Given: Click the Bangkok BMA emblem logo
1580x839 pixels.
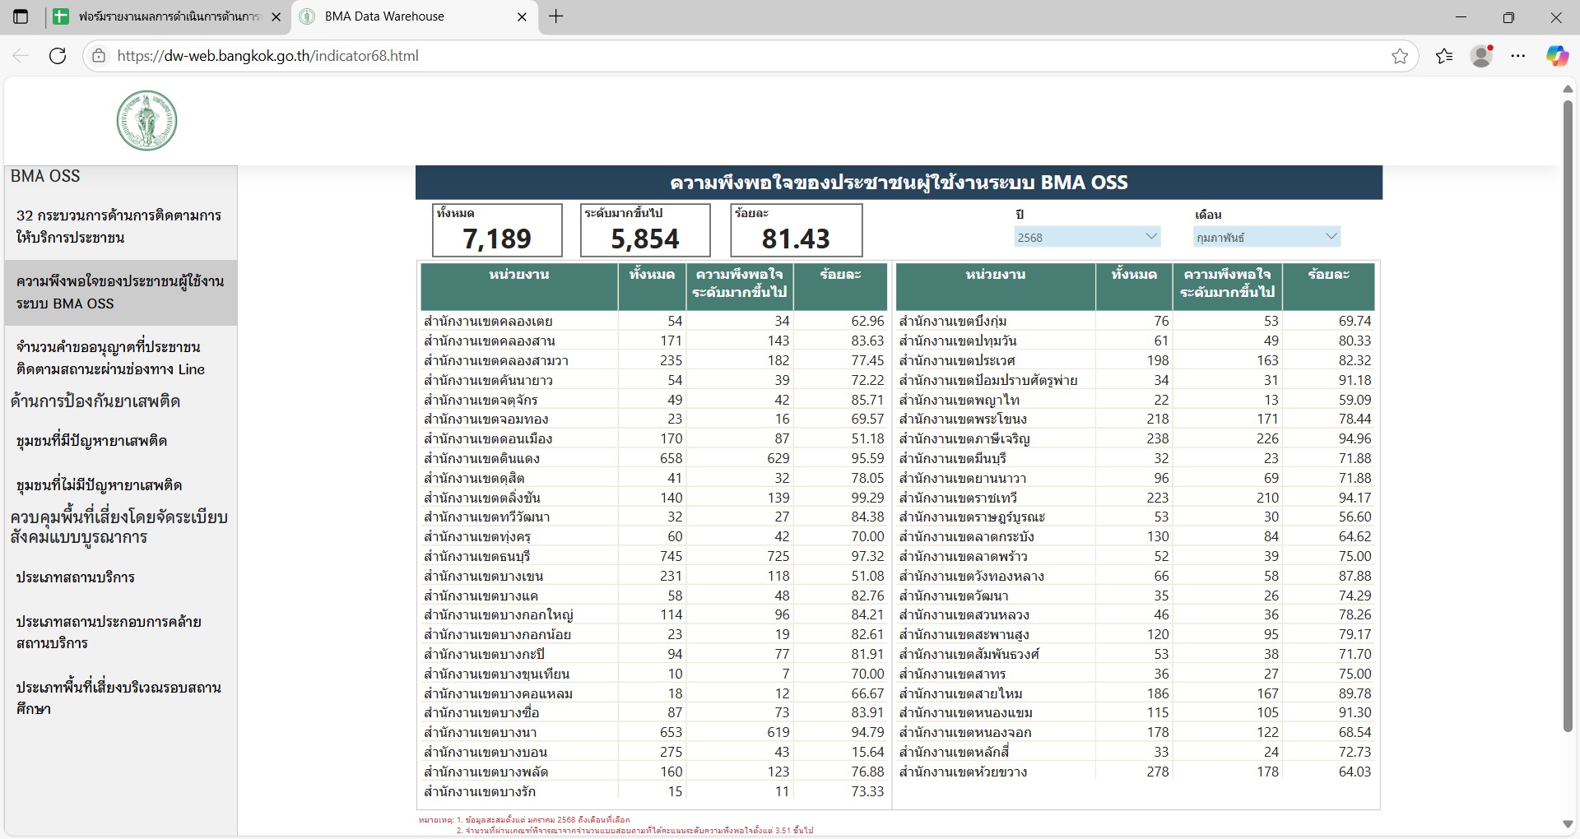Looking at the screenshot, I should coord(146,121).
